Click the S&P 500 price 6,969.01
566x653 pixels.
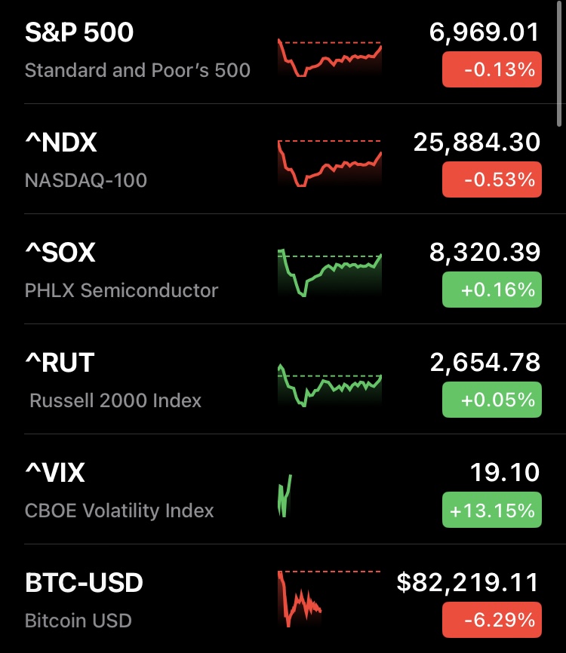pyautogui.click(x=484, y=32)
